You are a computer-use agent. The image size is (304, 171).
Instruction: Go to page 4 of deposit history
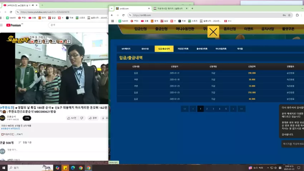[220, 109]
